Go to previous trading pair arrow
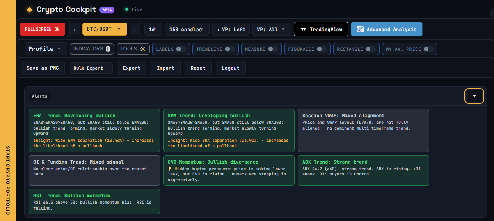 pyautogui.click(x=75, y=30)
